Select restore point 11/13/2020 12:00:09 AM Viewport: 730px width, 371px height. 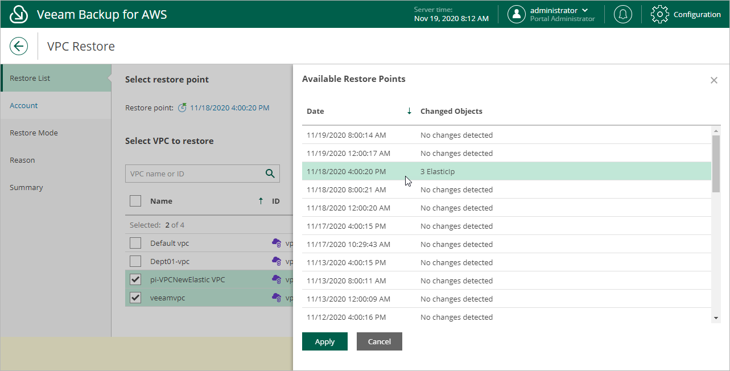coord(506,299)
